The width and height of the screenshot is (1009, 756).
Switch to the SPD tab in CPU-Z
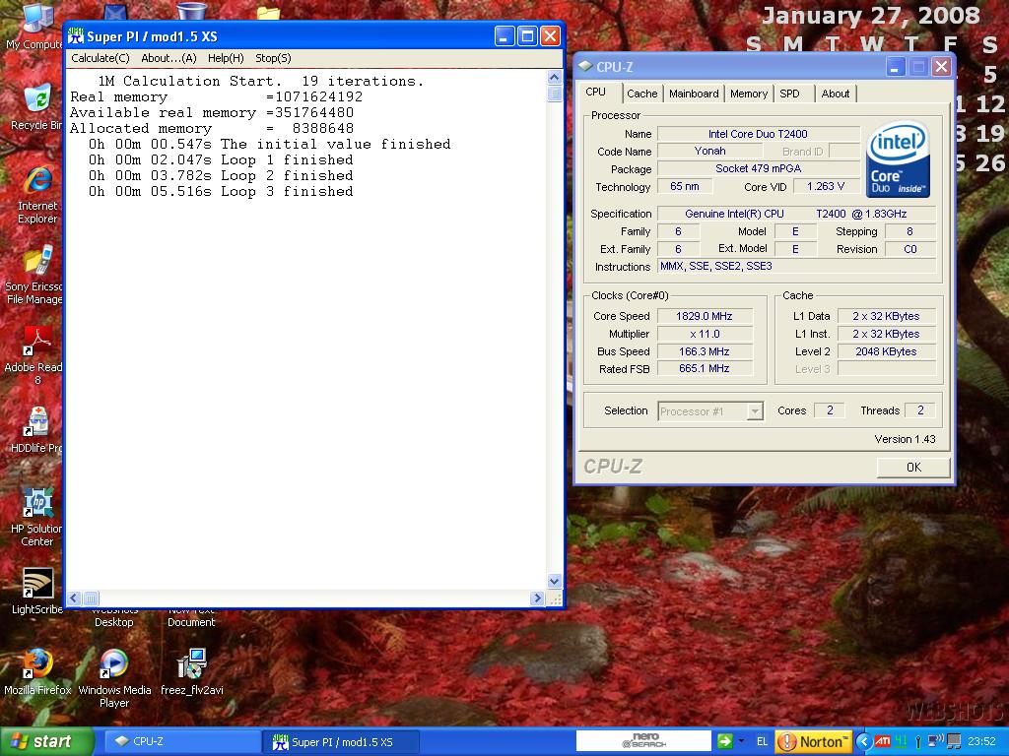click(789, 94)
